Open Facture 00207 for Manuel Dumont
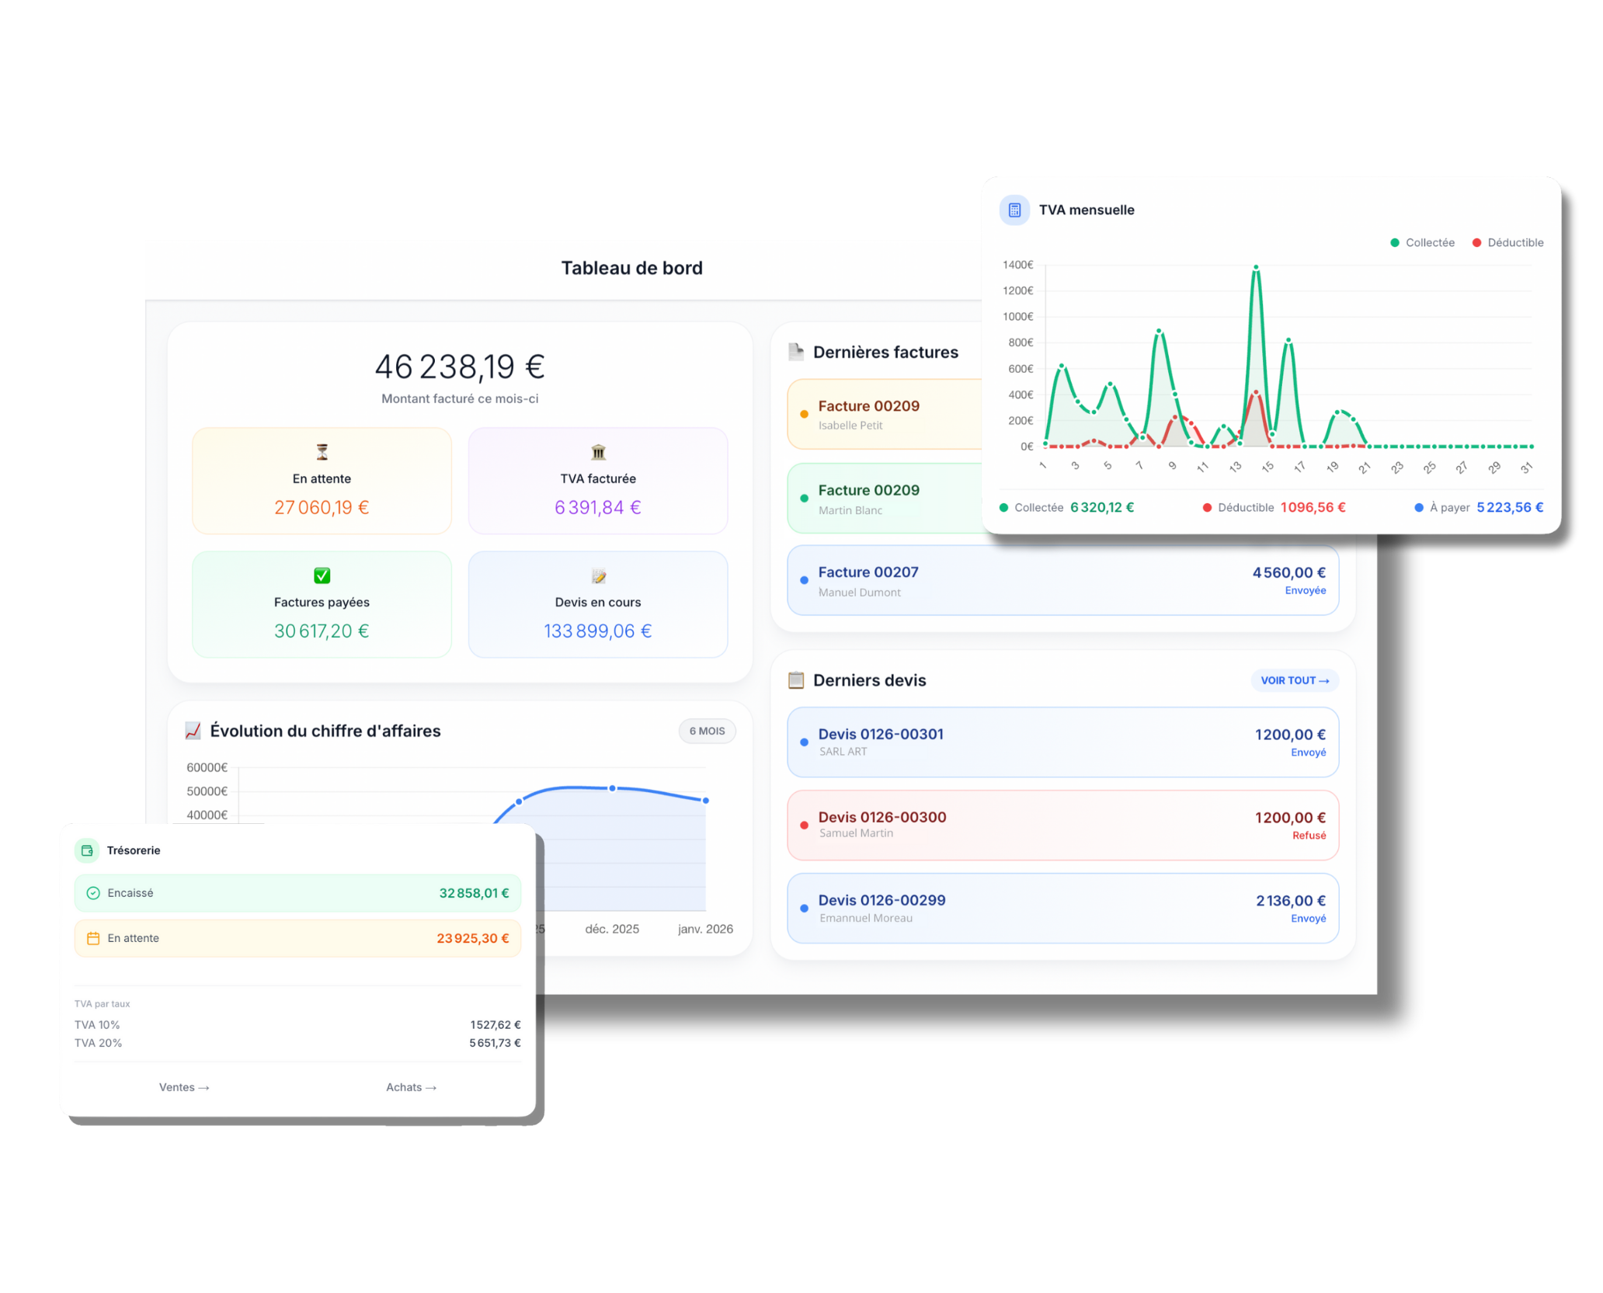This screenshot has height=1293, width=1603. pyautogui.click(x=1062, y=580)
